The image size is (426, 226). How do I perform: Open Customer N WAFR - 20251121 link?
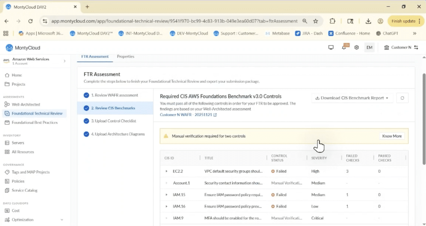(188, 115)
